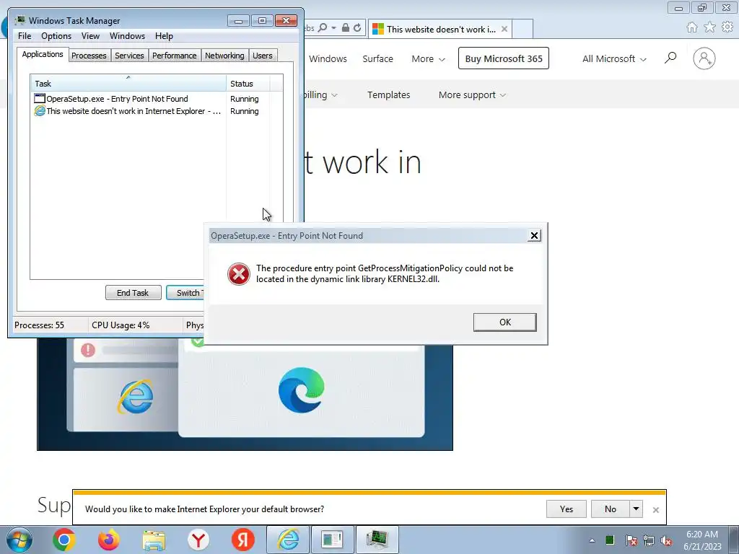Open IE Tools gear icon
Screen dimensions: 739x554
[727, 27]
